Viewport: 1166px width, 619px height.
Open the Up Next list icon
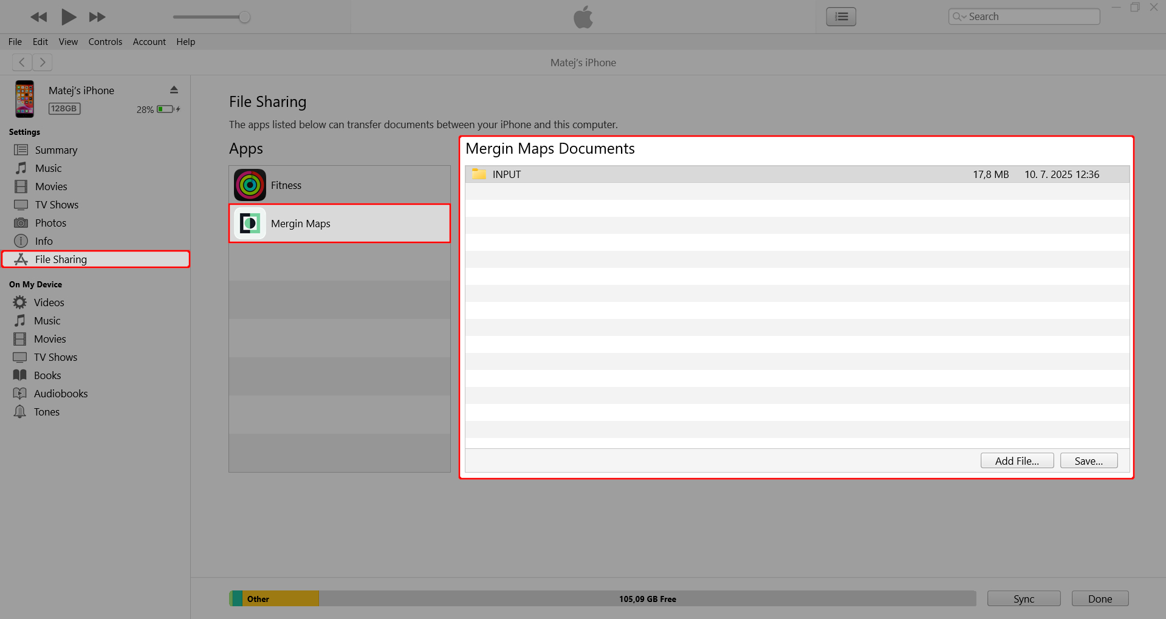coord(840,16)
